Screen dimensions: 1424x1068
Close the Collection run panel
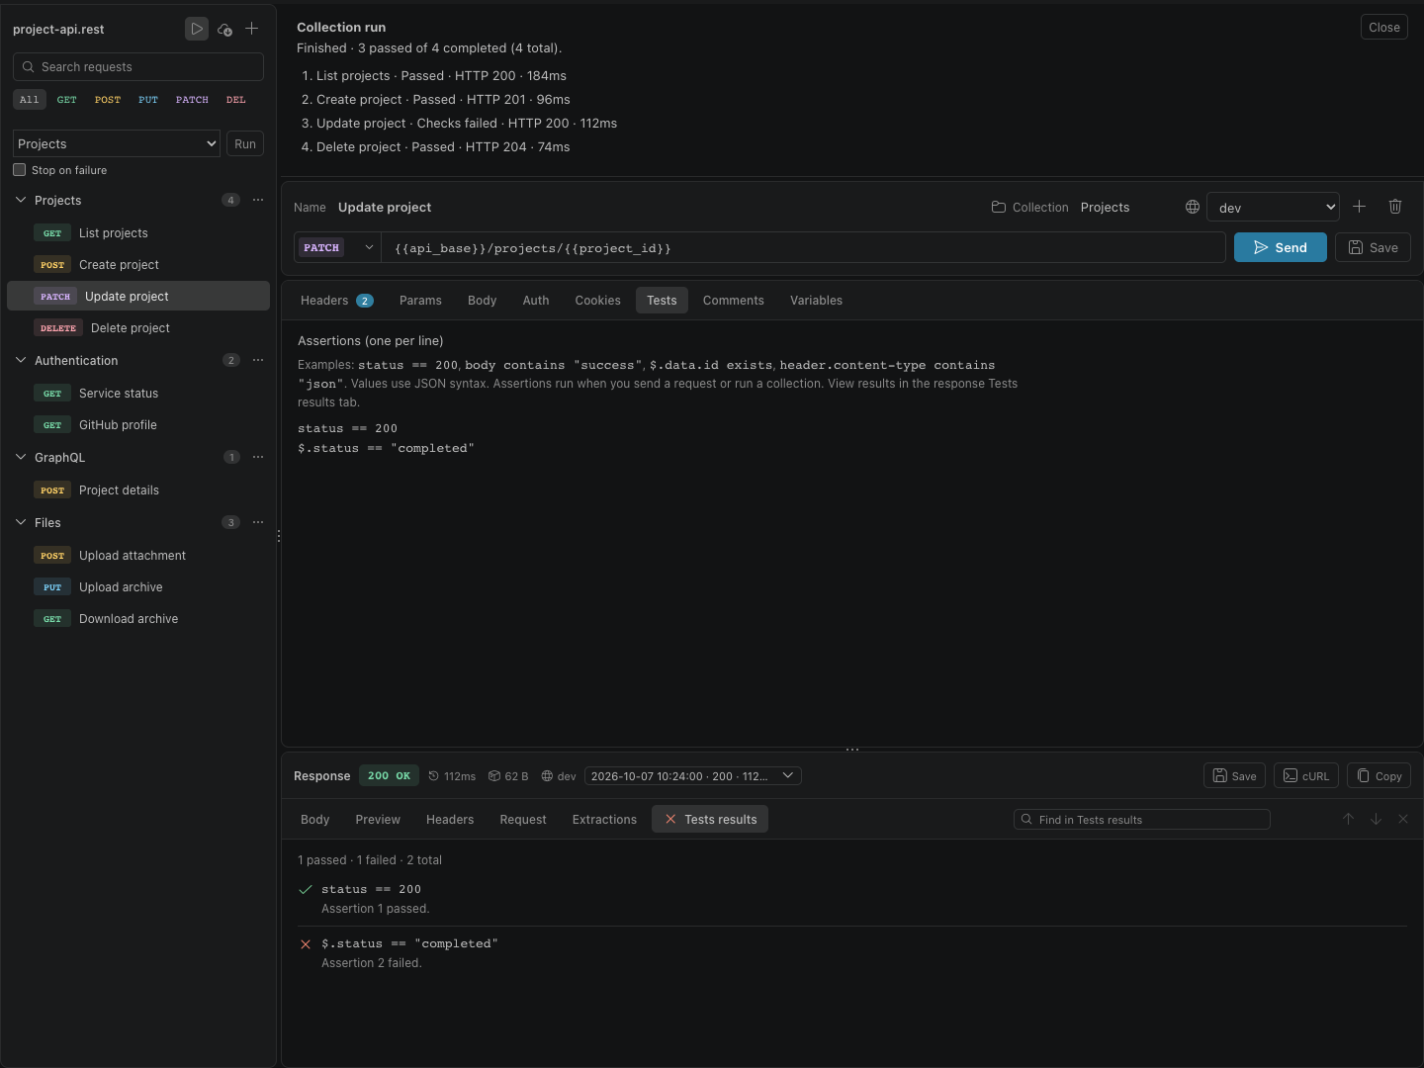click(1384, 28)
